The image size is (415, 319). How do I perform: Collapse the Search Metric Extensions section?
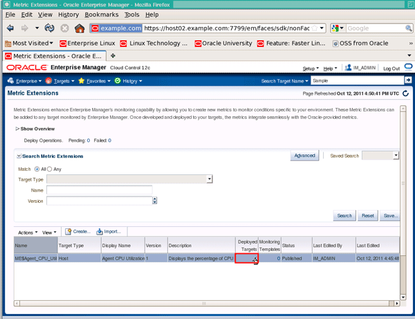pyautogui.click(x=19, y=156)
